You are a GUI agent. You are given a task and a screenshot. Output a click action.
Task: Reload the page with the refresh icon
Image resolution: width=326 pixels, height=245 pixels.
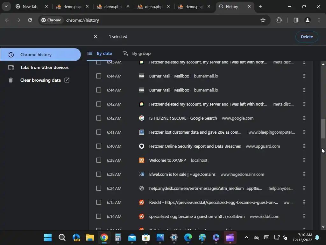click(30, 20)
